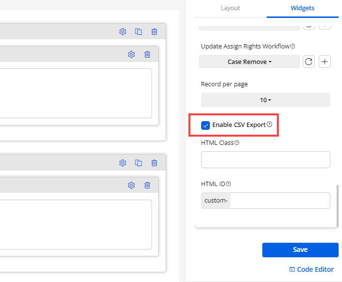Open settings gear of the top outer section
This screenshot has height=282, width=342.
122,31
